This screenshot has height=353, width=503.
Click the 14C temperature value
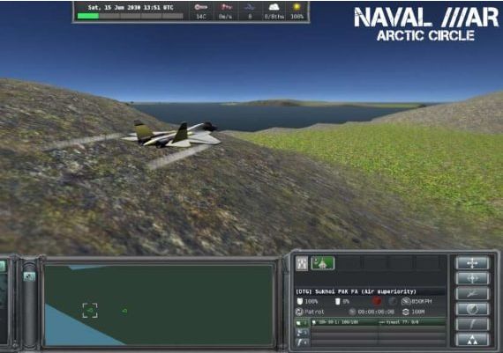(x=201, y=17)
